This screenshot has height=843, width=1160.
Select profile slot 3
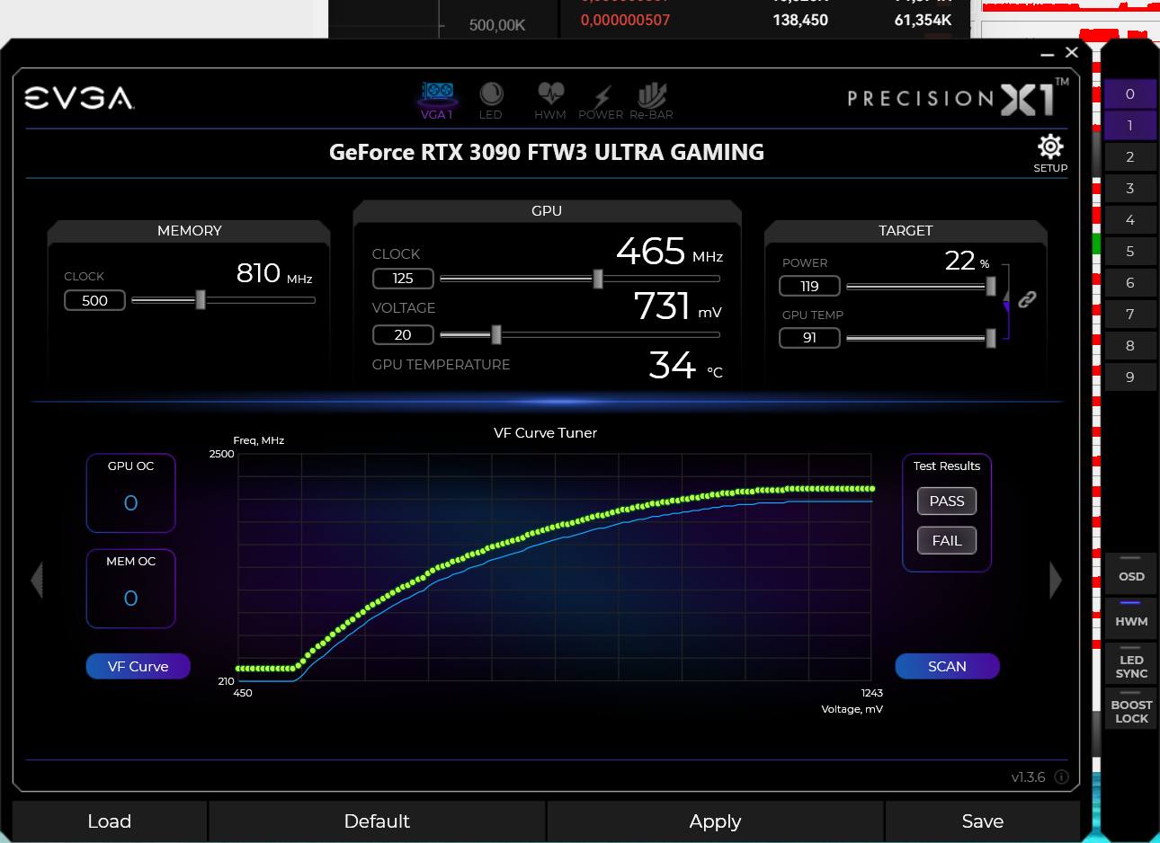tap(1130, 189)
